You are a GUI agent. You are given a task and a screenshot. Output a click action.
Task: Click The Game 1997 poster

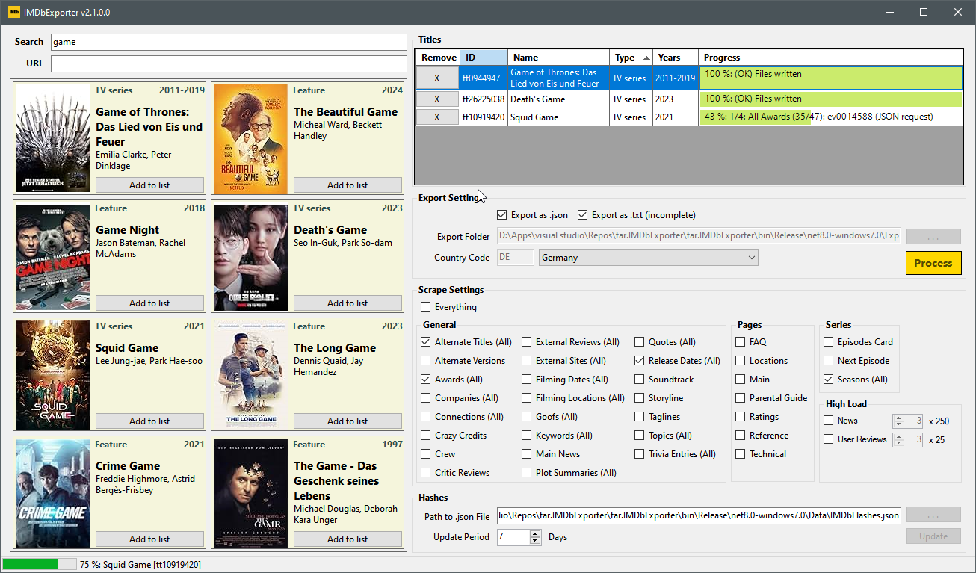[x=250, y=492]
